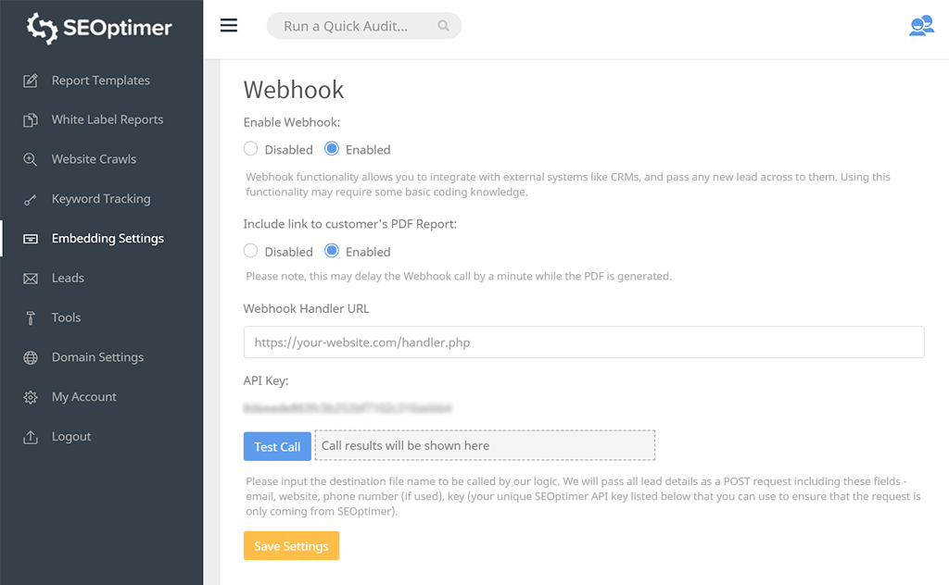Click the Domain Settings globe icon
Viewport: 949px width, 585px height.
click(31, 357)
